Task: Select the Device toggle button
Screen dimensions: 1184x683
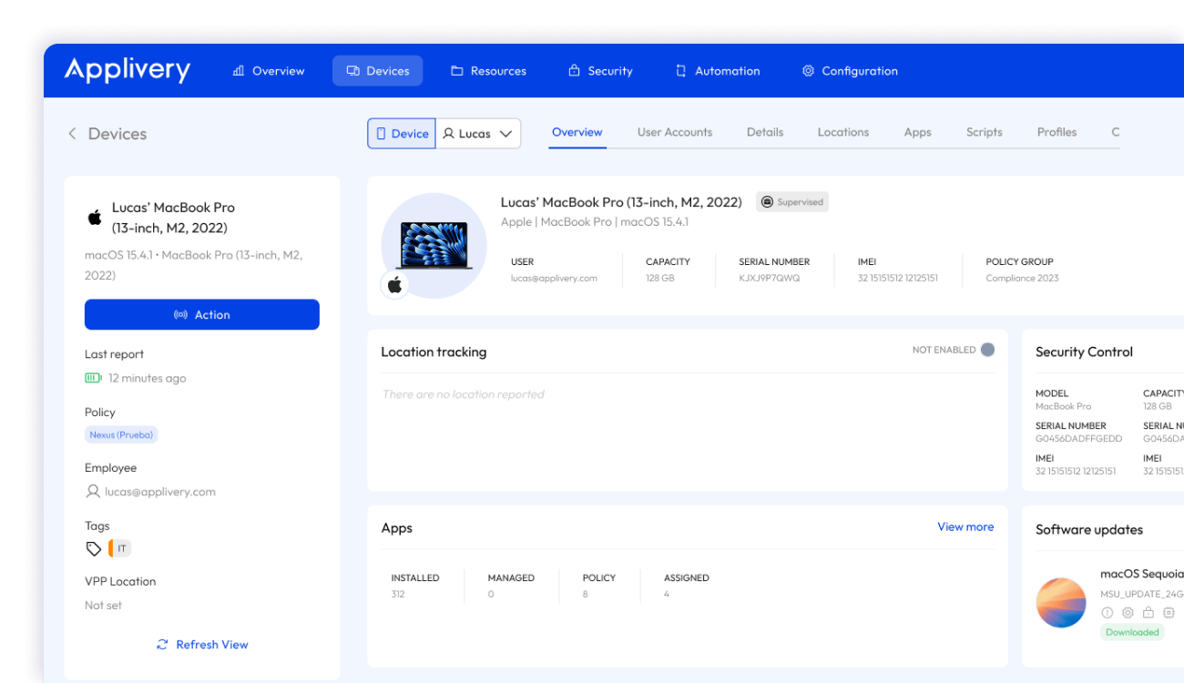Action: [x=402, y=134]
